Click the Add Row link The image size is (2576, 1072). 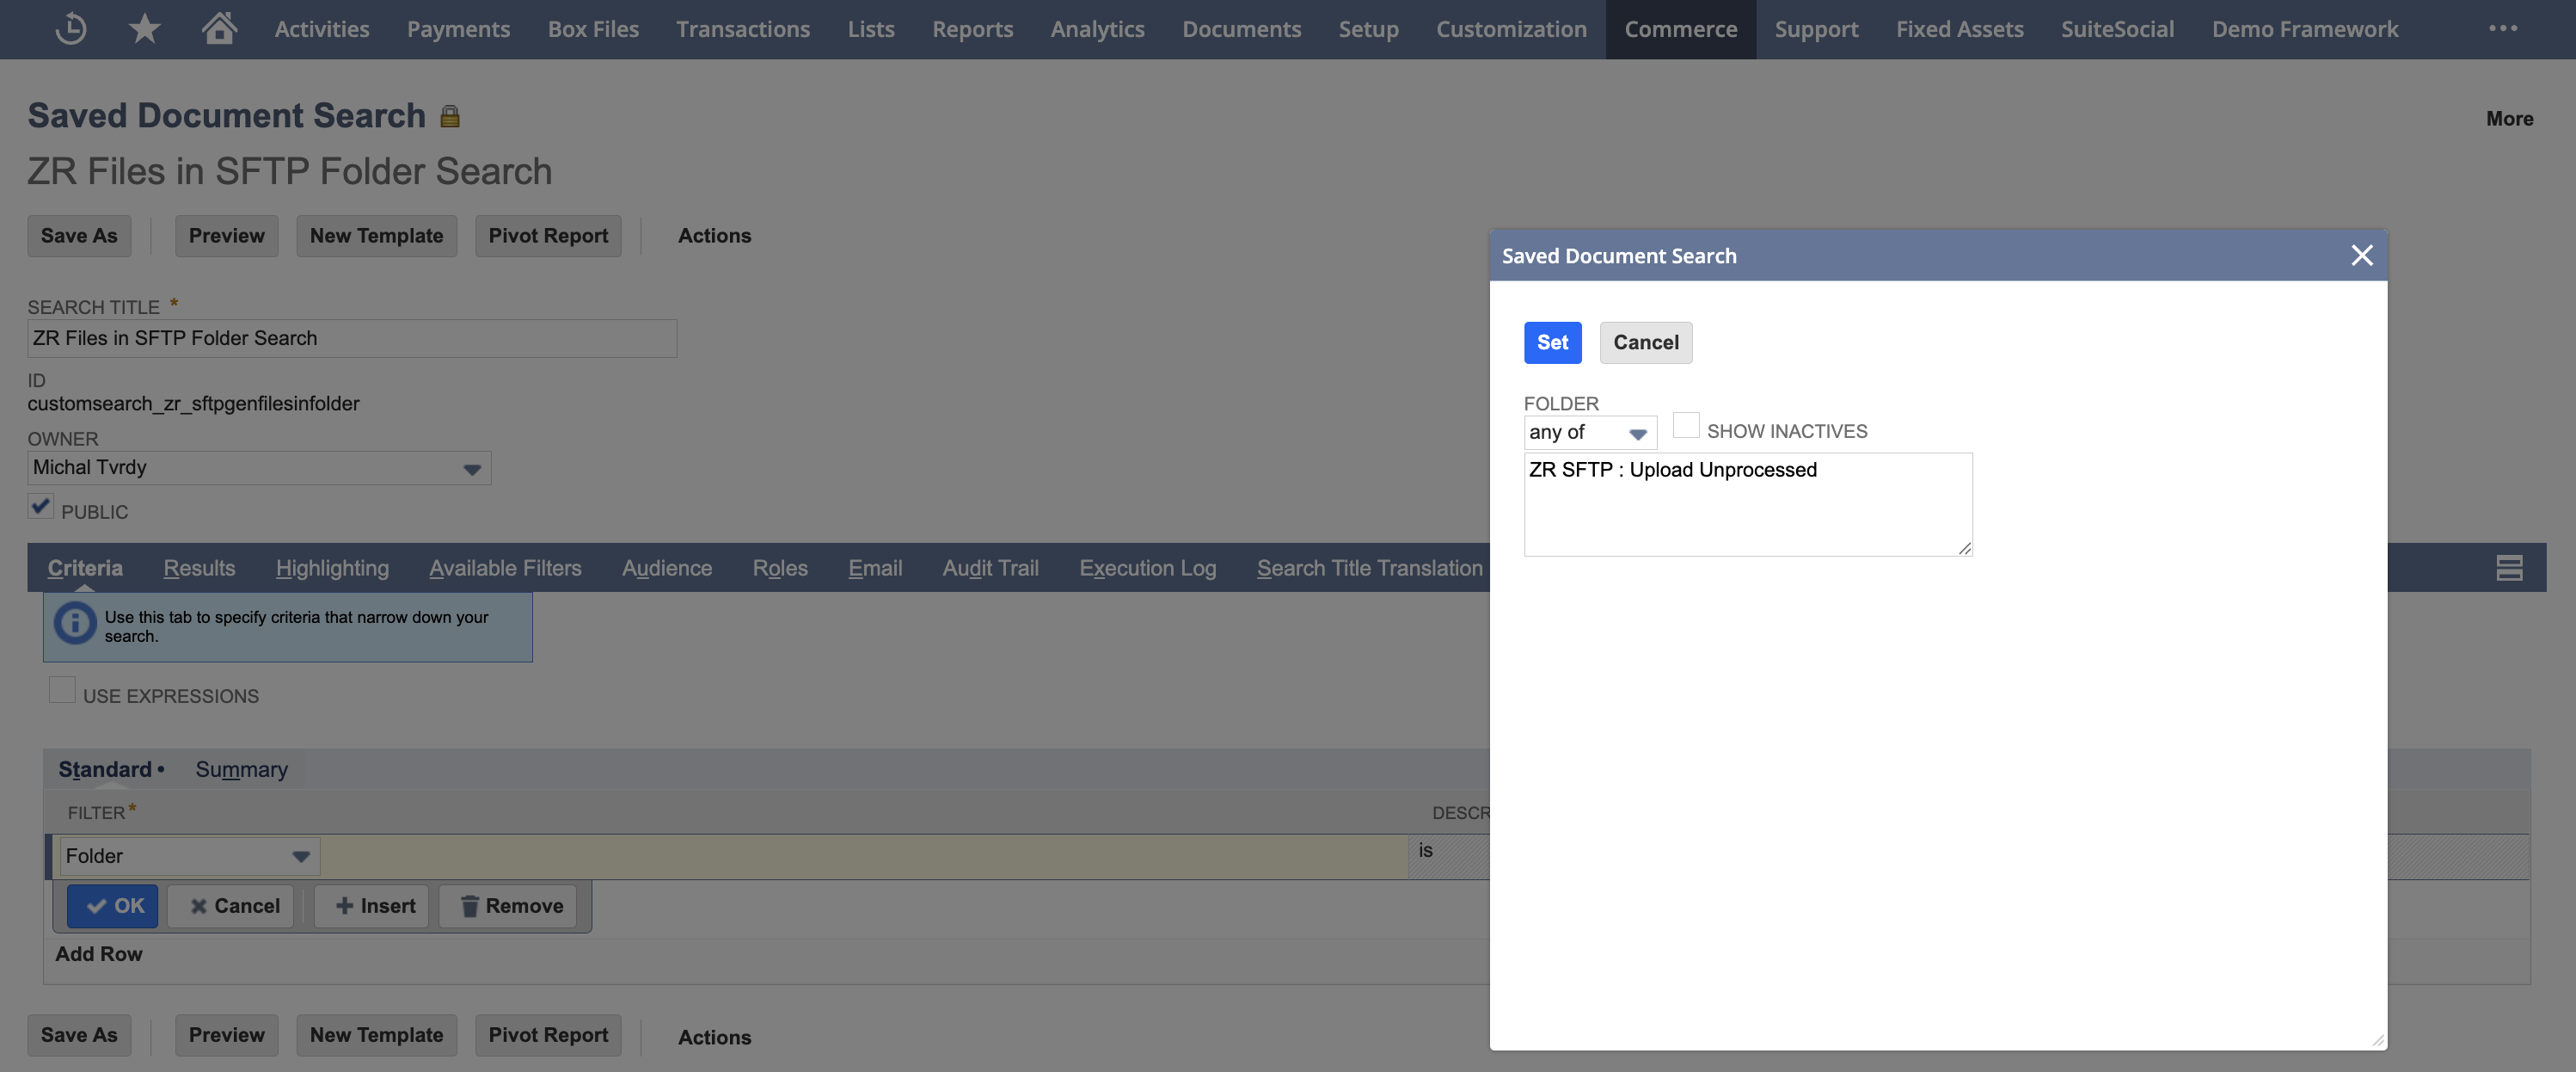(99, 954)
